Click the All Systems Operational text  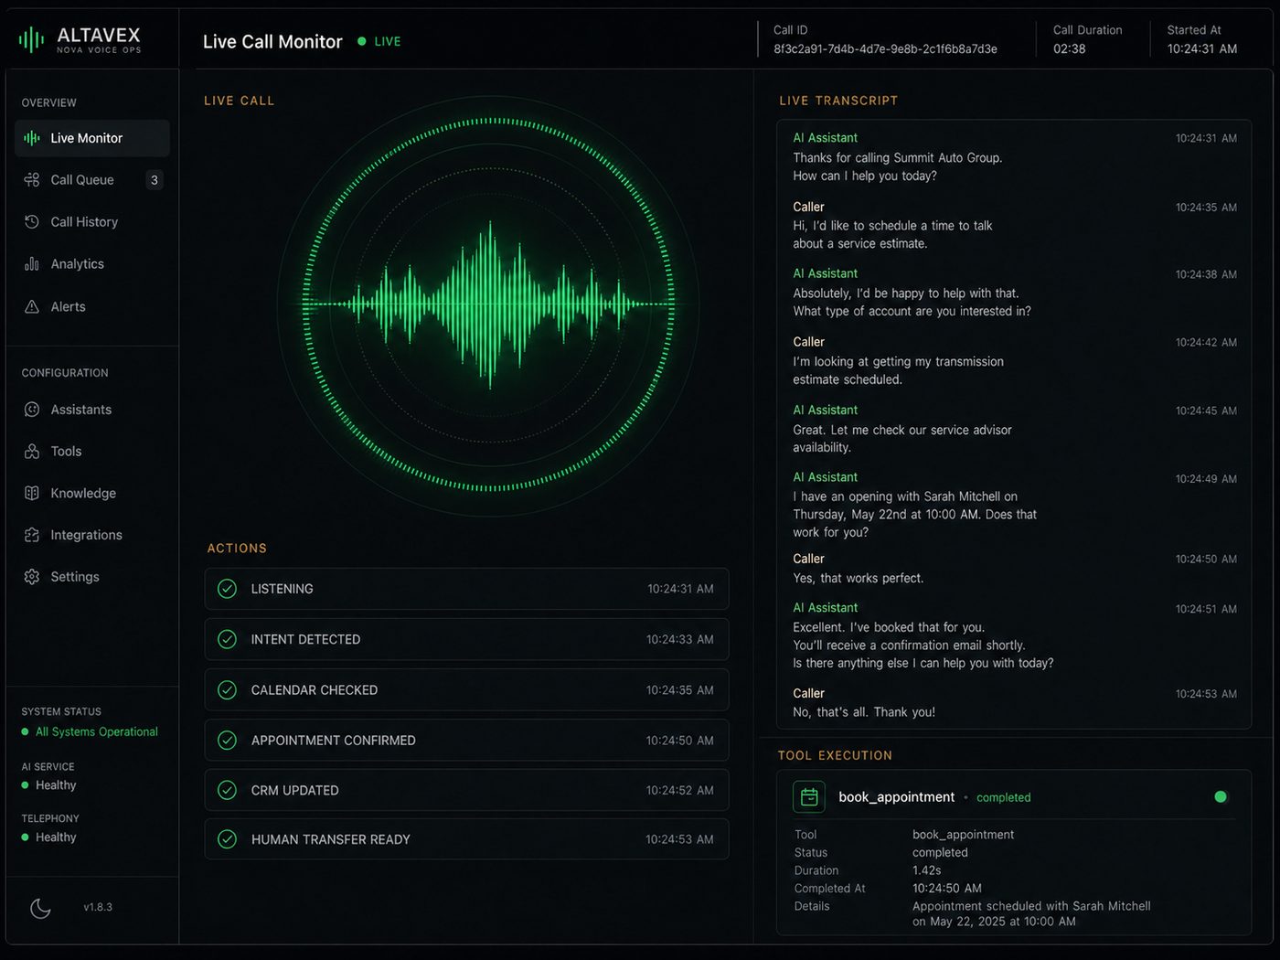(x=97, y=732)
